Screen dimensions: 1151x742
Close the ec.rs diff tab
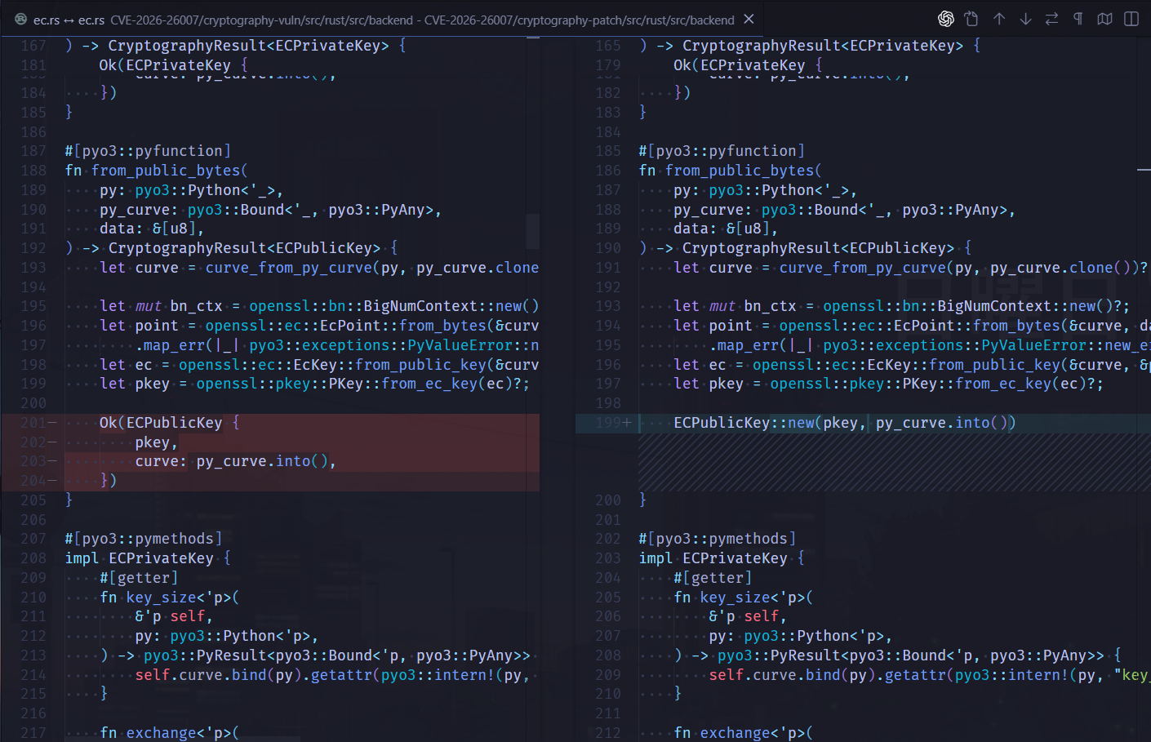tap(749, 19)
